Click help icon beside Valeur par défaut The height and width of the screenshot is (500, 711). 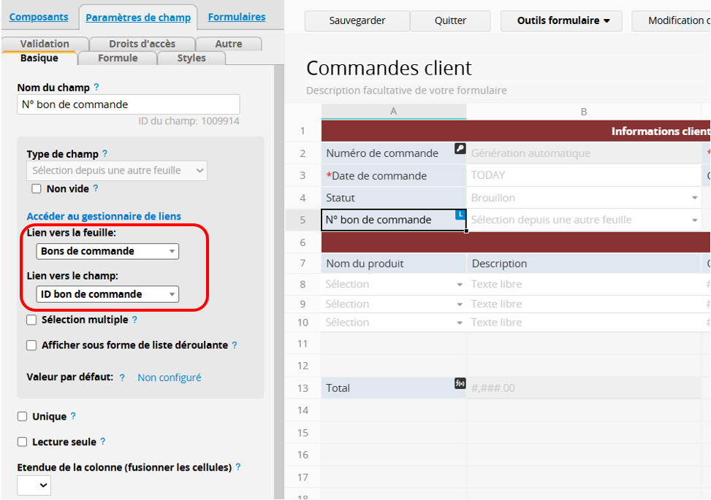(122, 378)
